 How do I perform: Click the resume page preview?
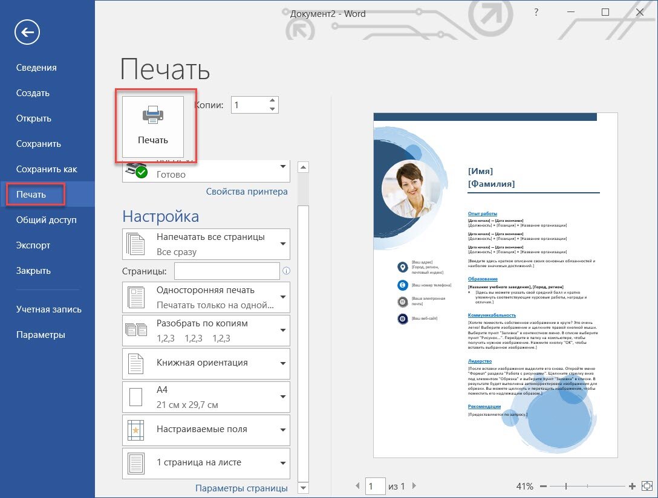(495, 285)
